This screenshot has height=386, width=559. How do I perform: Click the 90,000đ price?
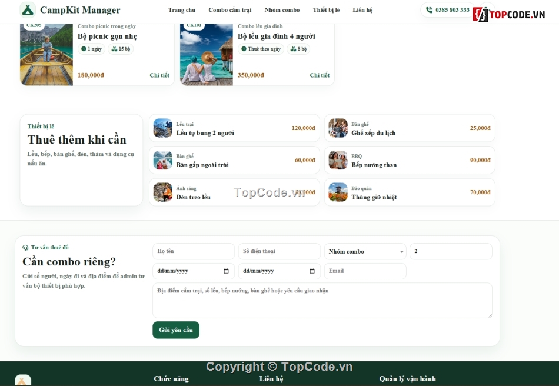coord(480,160)
